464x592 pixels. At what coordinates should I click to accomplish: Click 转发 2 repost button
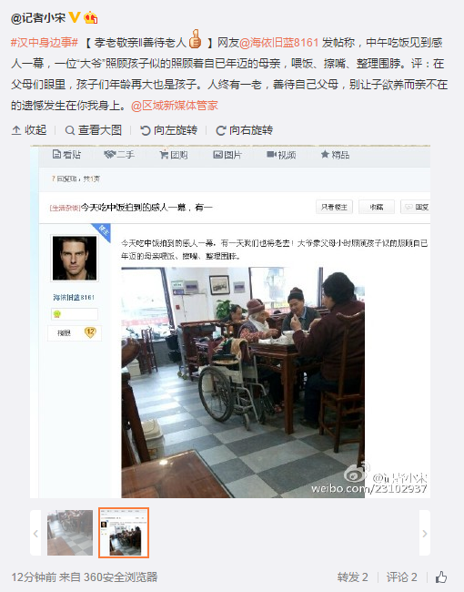click(353, 577)
